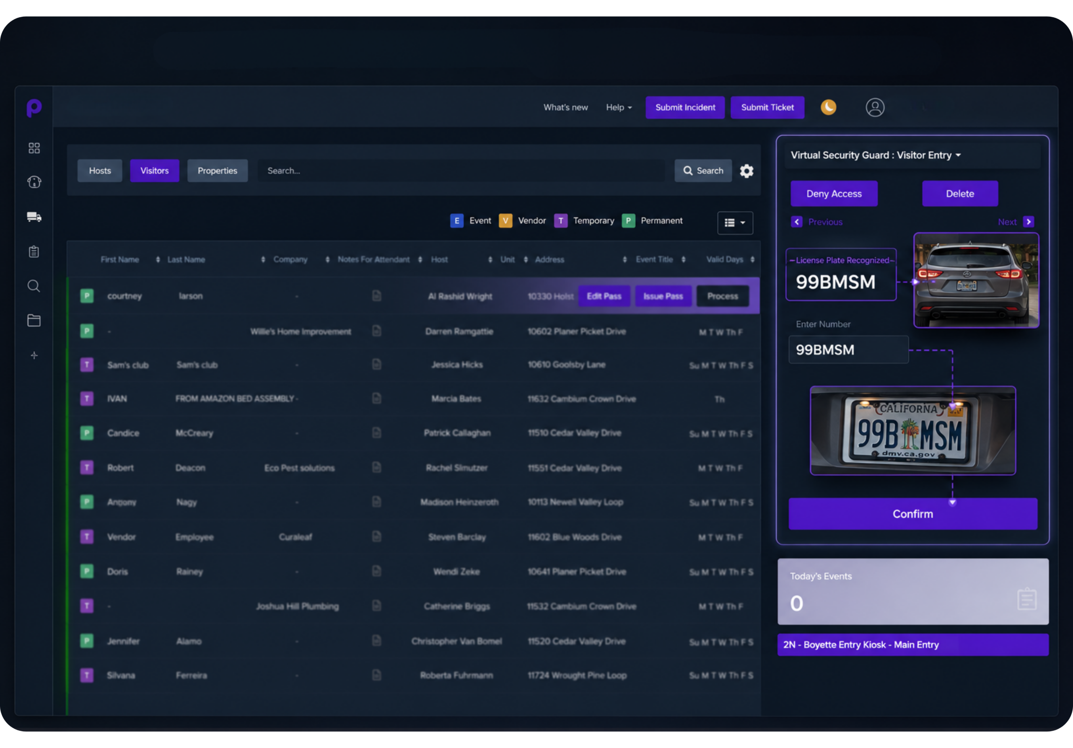Open the guard helmet icon in sidebar
The image size is (1073, 748).
(34, 182)
